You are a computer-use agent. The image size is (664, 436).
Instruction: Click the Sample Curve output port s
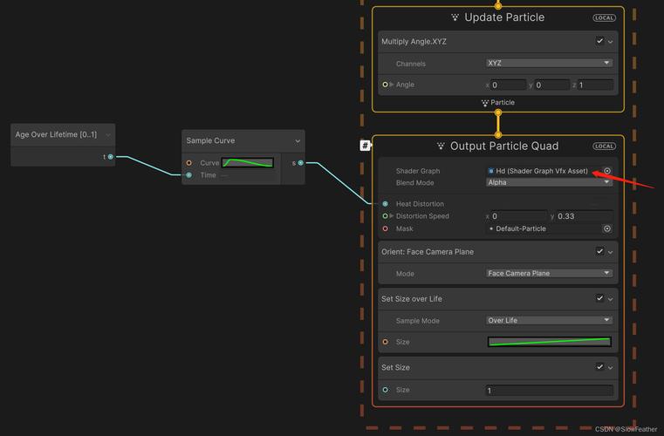click(301, 163)
